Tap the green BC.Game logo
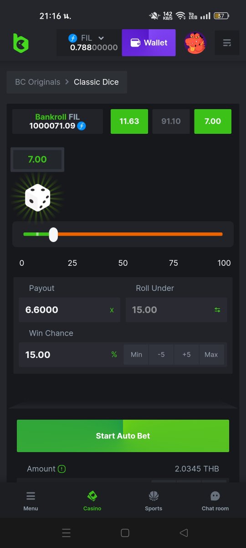 coord(20,43)
